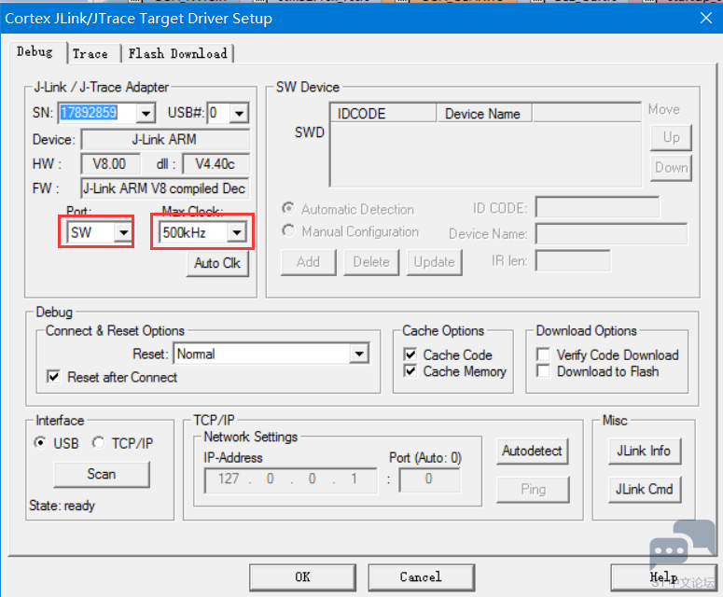The height and width of the screenshot is (597, 723).
Task: Select the Debug tab
Action: pos(35,51)
